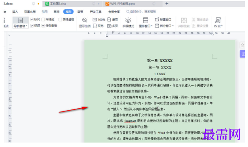Open a 新建窗口 new window
248x147 pixels.
pyautogui.click(x=163, y=20)
